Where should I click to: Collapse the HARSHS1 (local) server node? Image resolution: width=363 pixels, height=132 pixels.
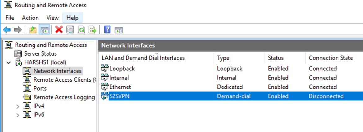9,62
